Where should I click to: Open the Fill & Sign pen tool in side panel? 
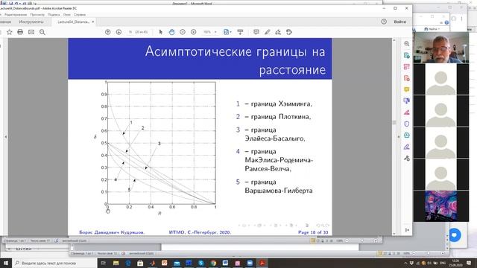click(407, 147)
